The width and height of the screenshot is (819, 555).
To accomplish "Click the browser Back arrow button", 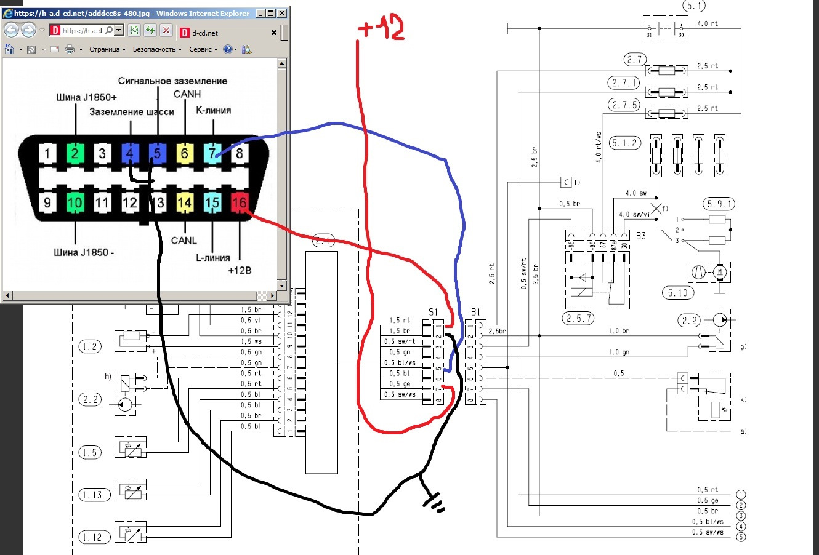I will pyautogui.click(x=12, y=30).
